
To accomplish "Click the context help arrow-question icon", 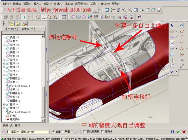I will click(139, 17).
